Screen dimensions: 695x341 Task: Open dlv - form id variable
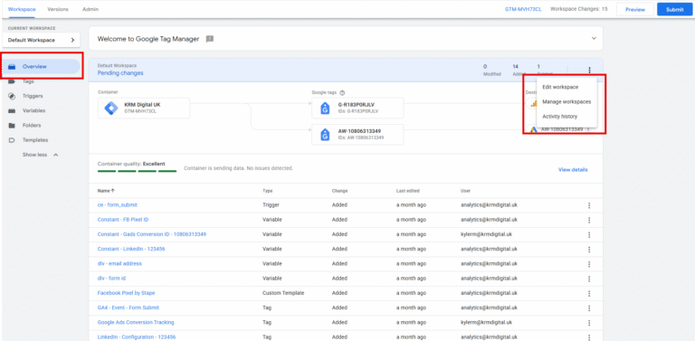(111, 278)
